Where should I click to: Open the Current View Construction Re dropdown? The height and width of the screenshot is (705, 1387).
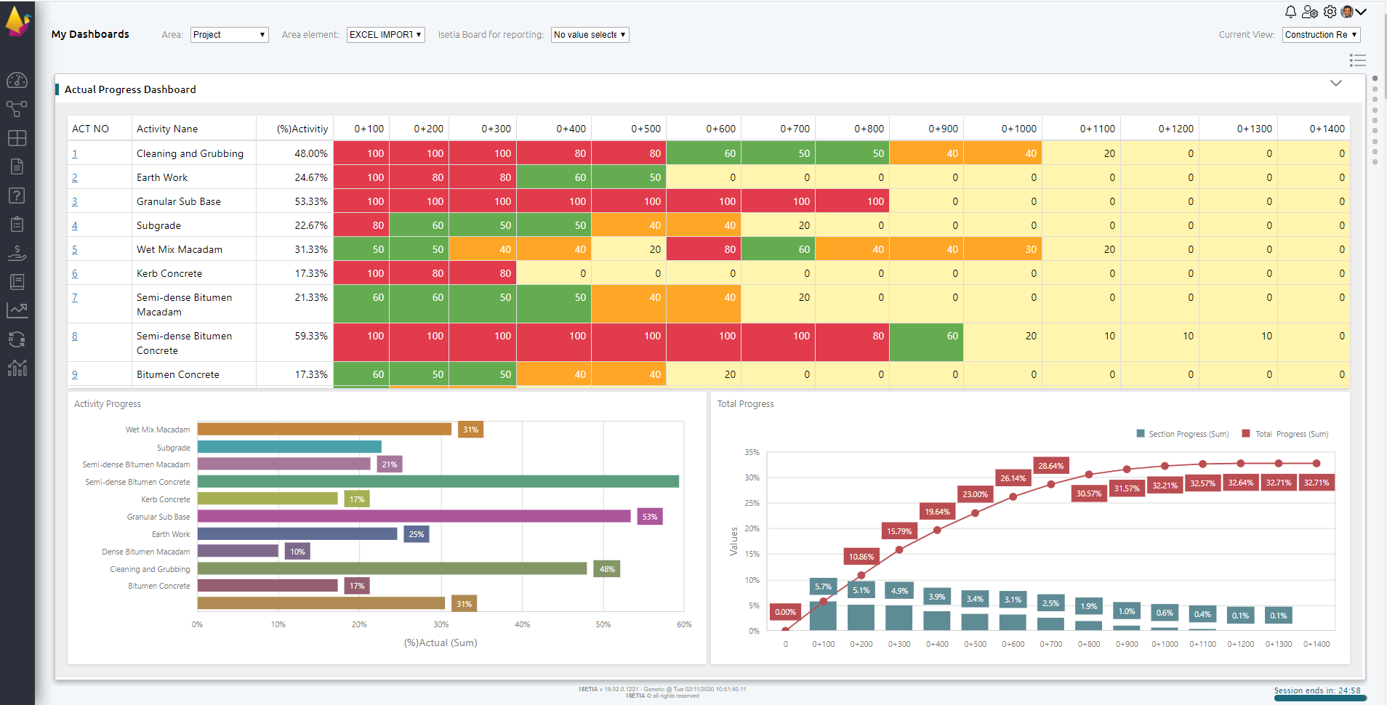[1320, 34]
